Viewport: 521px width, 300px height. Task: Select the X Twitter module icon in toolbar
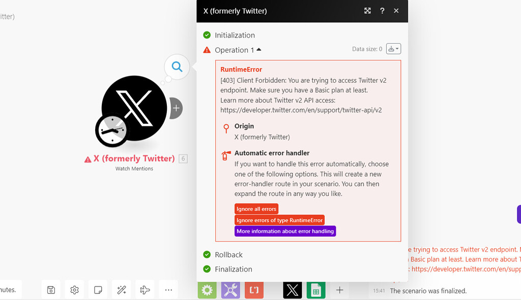[293, 290]
